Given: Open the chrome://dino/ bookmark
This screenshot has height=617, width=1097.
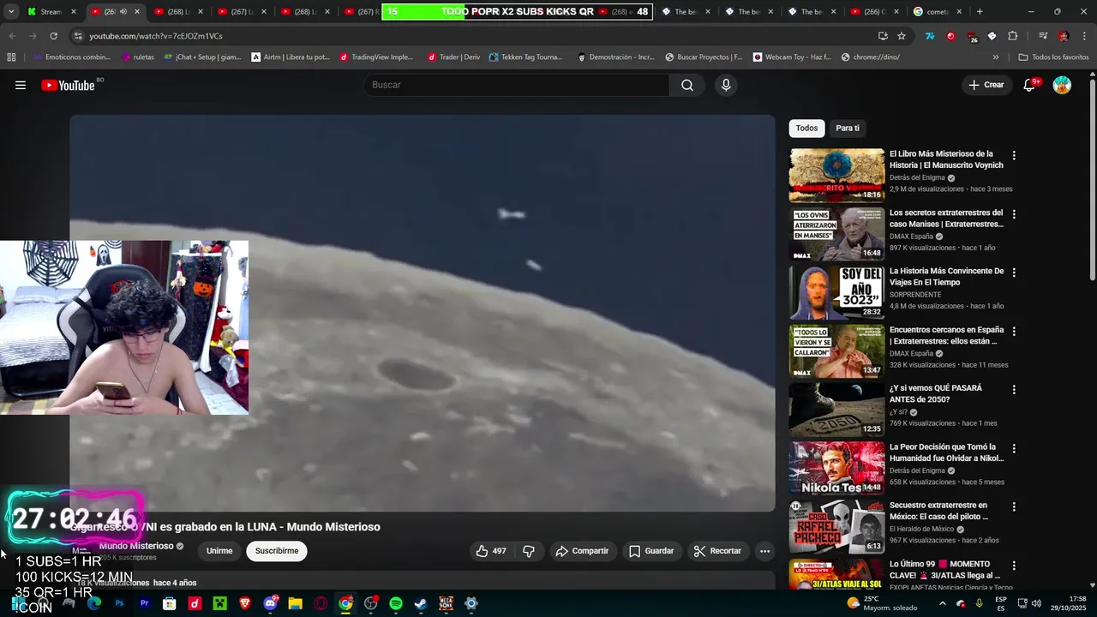Looking at the screenshot, I should click(x=870, y=57).
